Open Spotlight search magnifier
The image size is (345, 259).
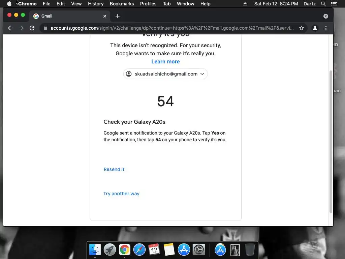pyautogui.click(x=323, y=4)
